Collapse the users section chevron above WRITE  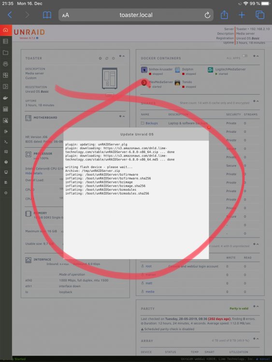point(258,244)
